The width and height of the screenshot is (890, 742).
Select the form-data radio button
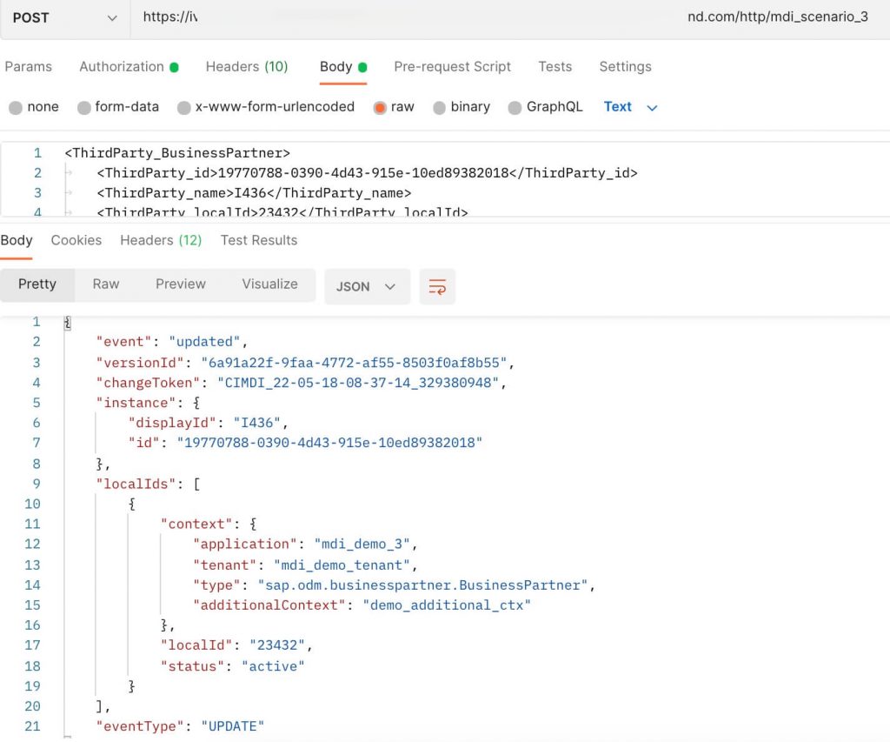(84, 107)
